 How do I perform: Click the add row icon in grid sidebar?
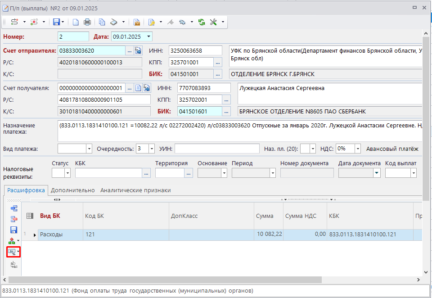[13, 208]
